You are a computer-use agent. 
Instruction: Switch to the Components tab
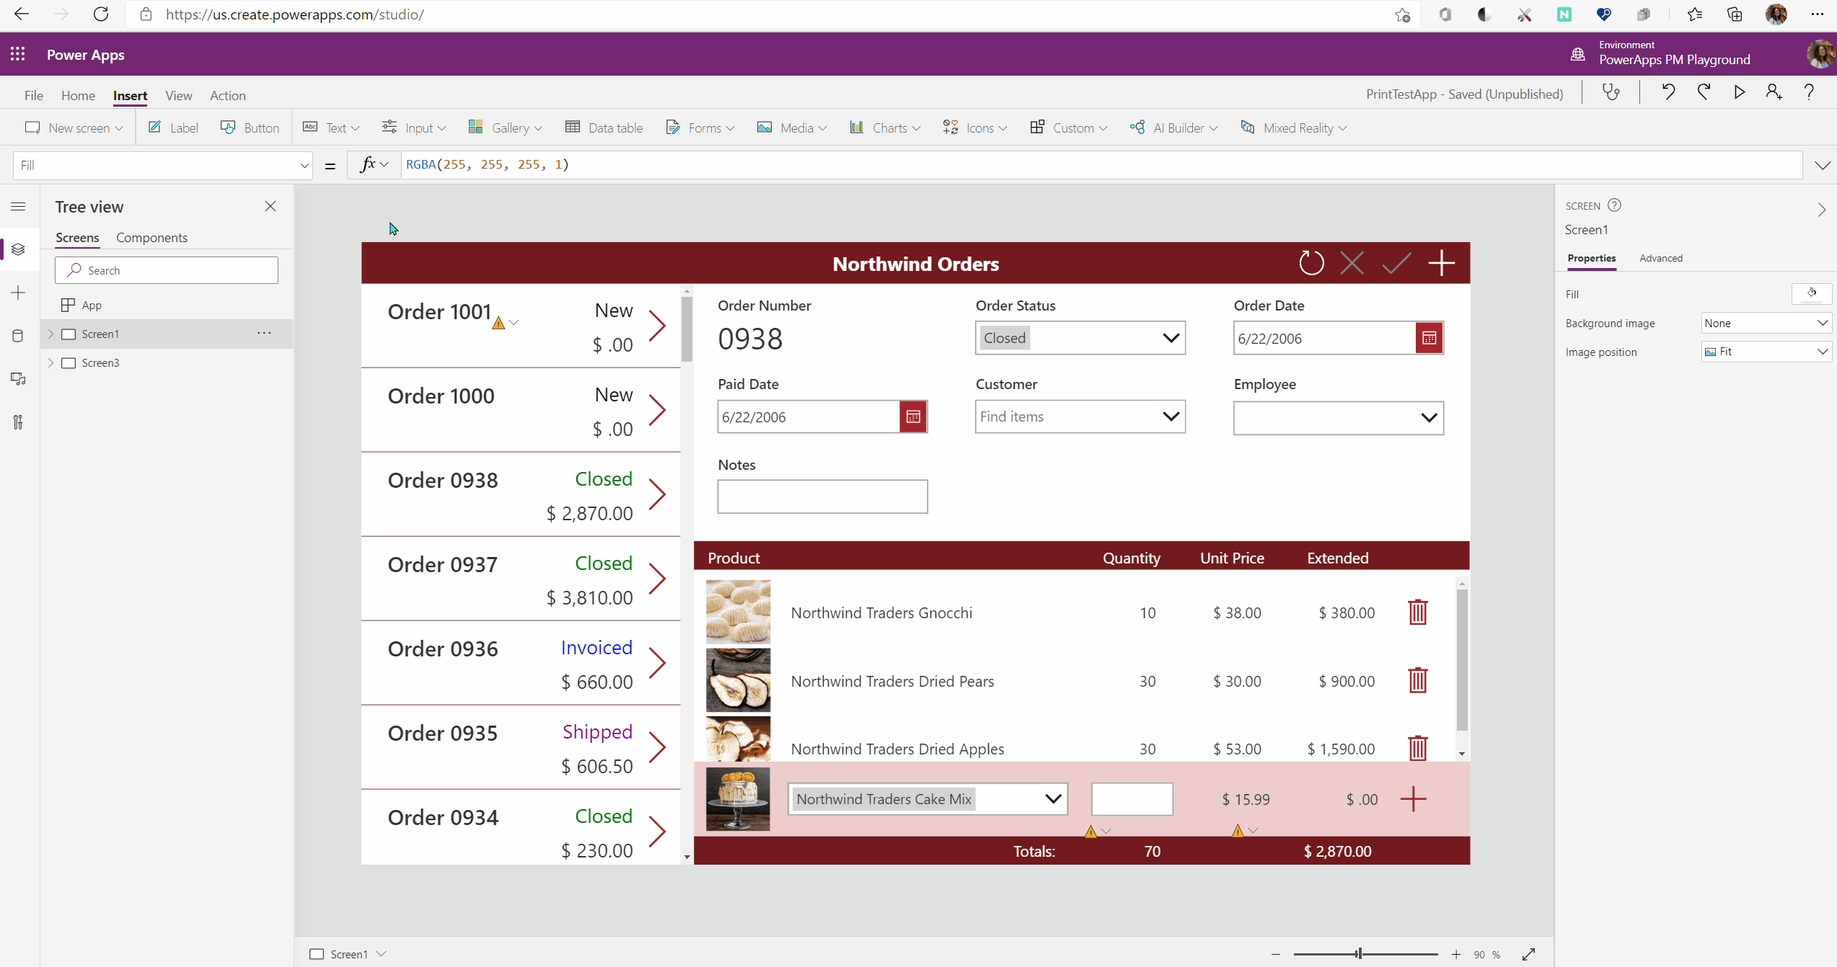tap(151, 237)
